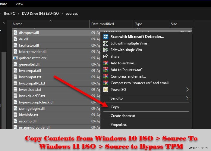The height and width of the screenshot is (151, 211).
Task: Click the hwexclude.txt document icon
Action: (x=15, y=89)
